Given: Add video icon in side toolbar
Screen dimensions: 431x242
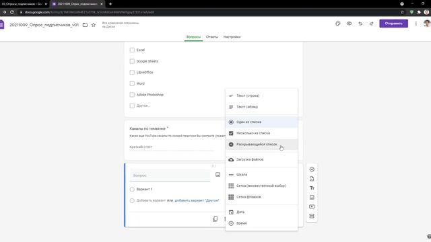Looking at the screenshot, I should pos(312,206).
